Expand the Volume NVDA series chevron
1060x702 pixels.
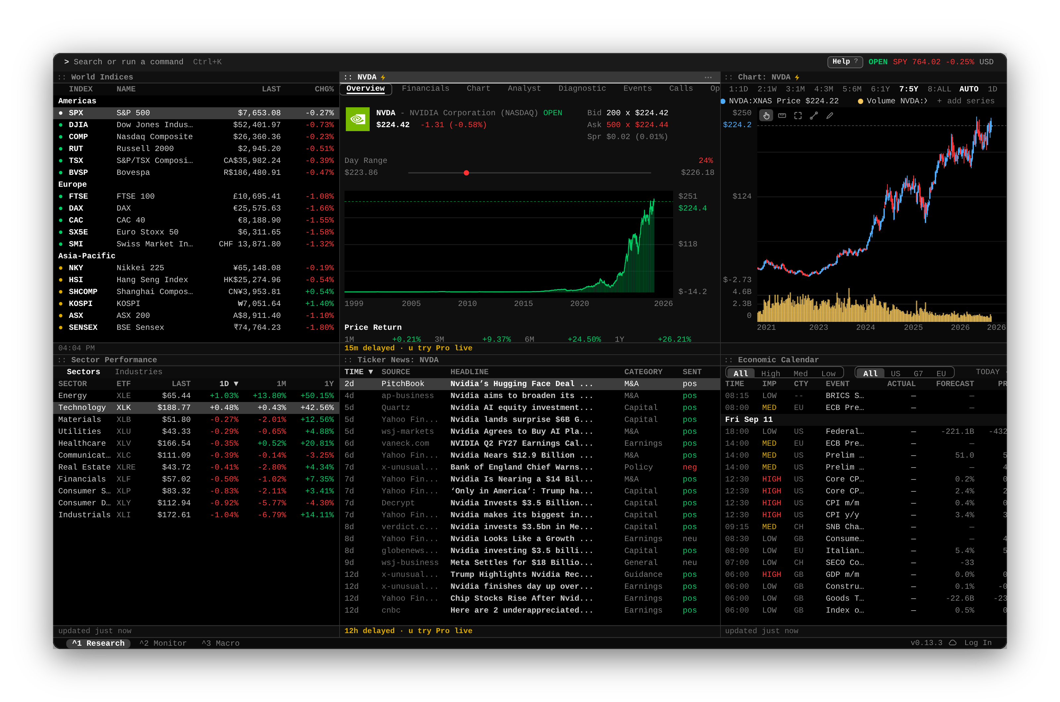click(925, 101)
